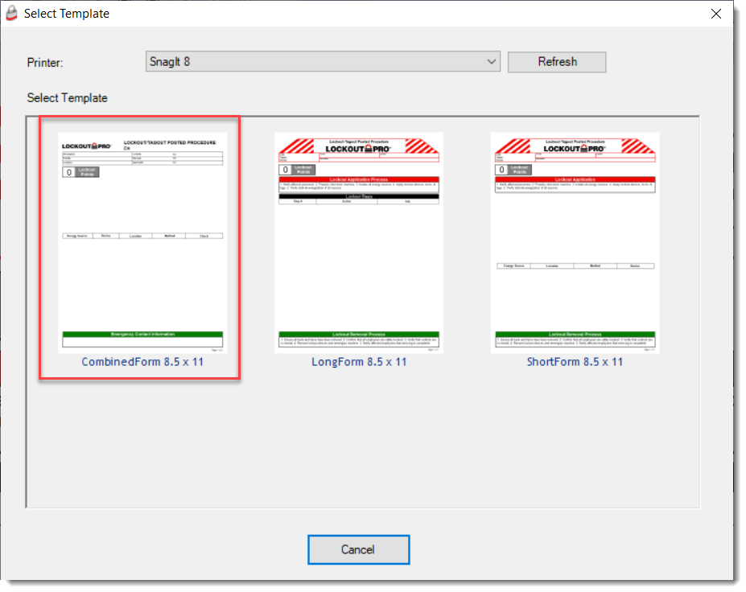Click the "ShortForm 8.5 x 11" blue label
746x592 pixels.
coord(575,362)
